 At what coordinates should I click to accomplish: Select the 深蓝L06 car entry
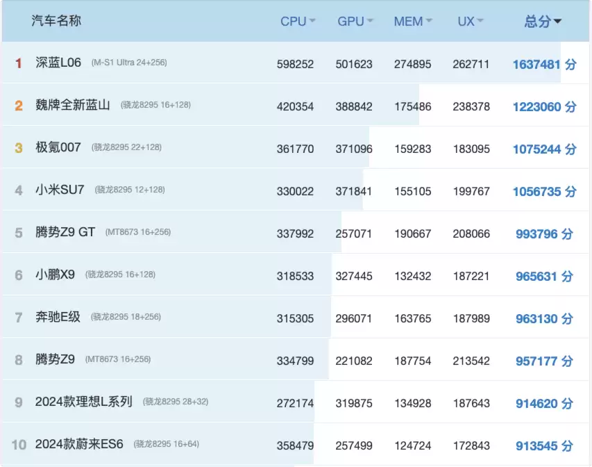point(59,63)
